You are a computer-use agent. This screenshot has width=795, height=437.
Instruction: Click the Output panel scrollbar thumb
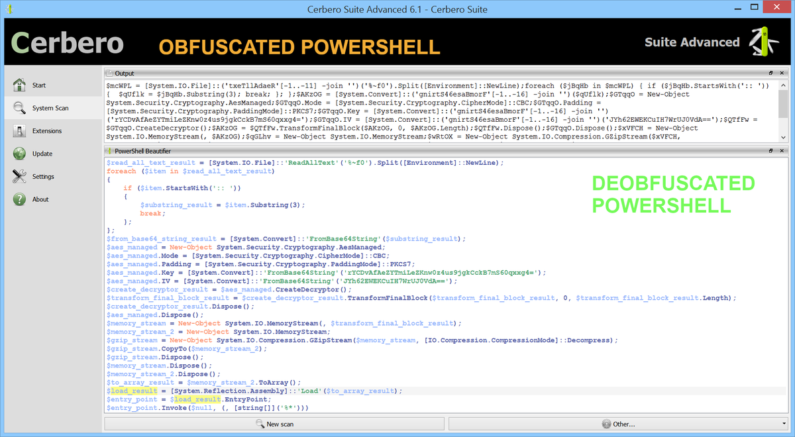click(783, 104)
